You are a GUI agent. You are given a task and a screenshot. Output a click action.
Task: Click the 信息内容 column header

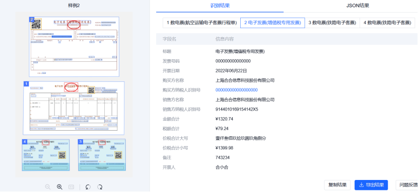click(225, 39)
